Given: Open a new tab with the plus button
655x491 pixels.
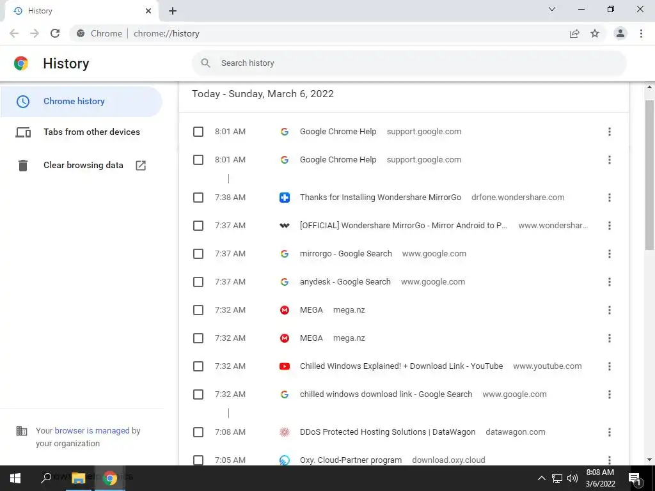Looking at the screenshot, I should [x=173, y=11].
